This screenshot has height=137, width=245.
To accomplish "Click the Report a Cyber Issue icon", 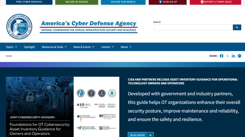I will 202,2.
